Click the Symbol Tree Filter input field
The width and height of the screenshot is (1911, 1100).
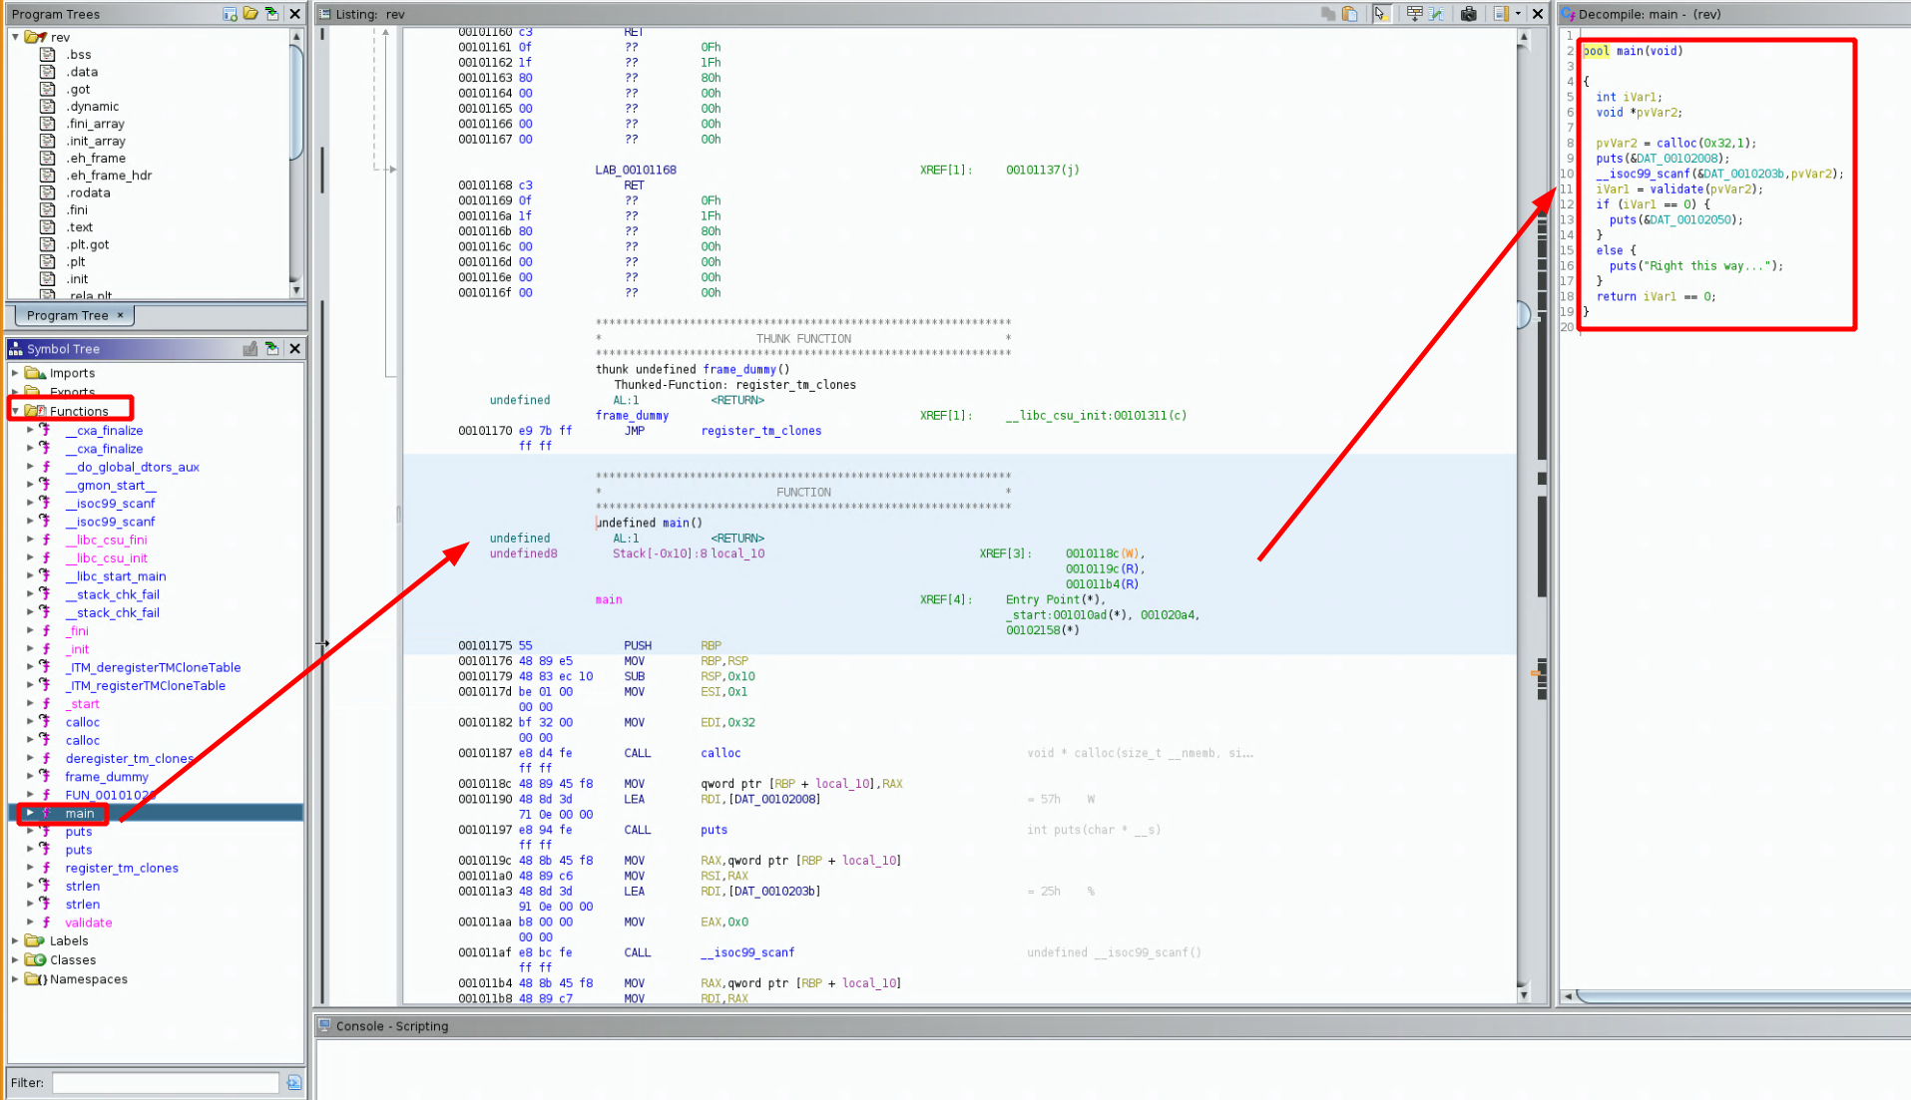tap(166, 1082)
